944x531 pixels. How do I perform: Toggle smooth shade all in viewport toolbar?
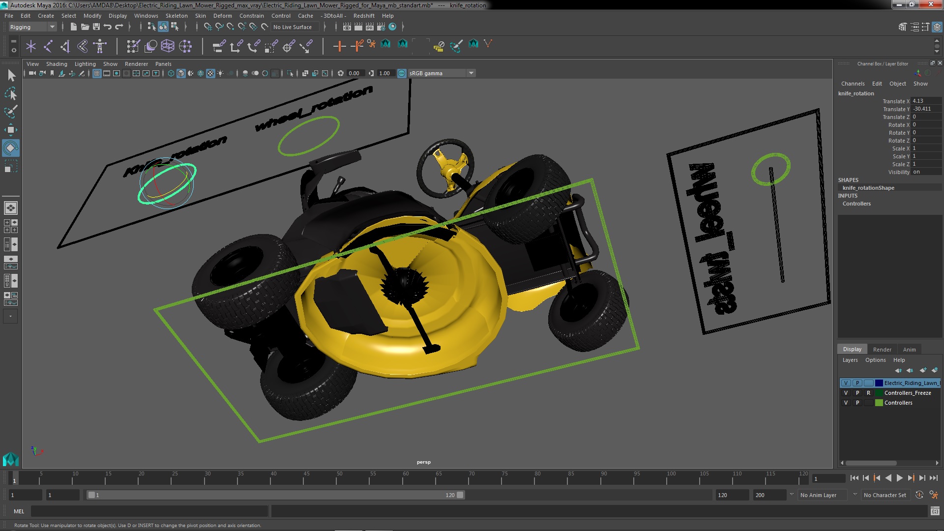coord(181,73)
